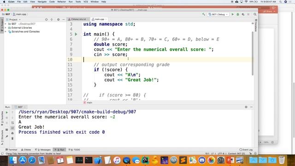Viewport: 295px width, 166px height.
Task: Click the run gutter arrow beside main()
Action: pos(76,34)
